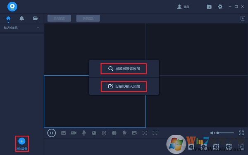Open the settings gear icon
This screenshot has height=155, width=248.
220,7
